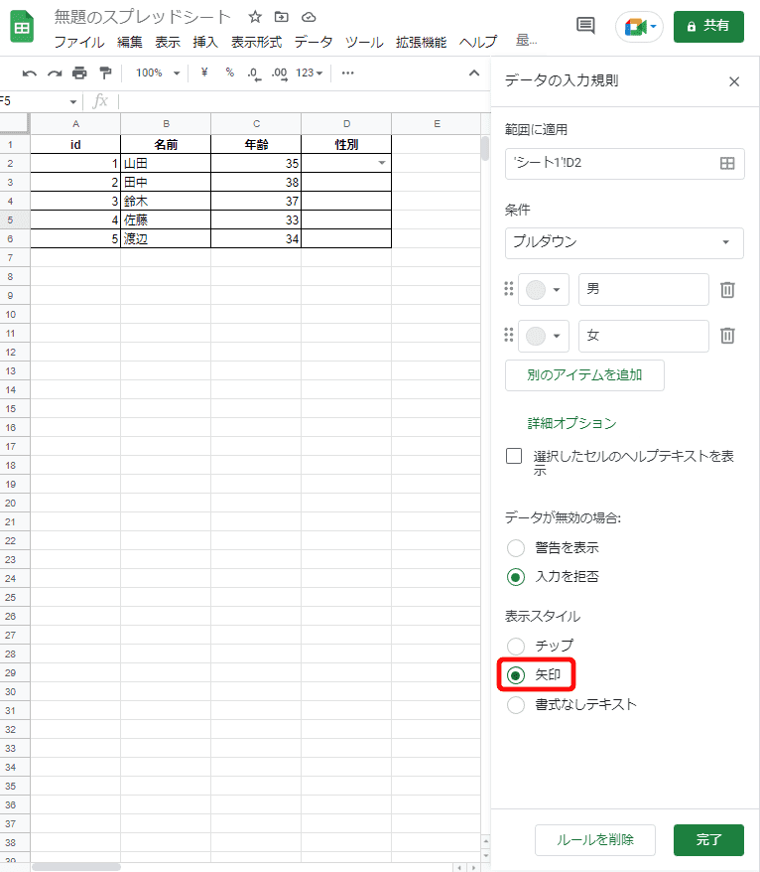This screenshot has height=872, width=760.
Task: Select cell containing 渡辺
Action: [166, 239]
